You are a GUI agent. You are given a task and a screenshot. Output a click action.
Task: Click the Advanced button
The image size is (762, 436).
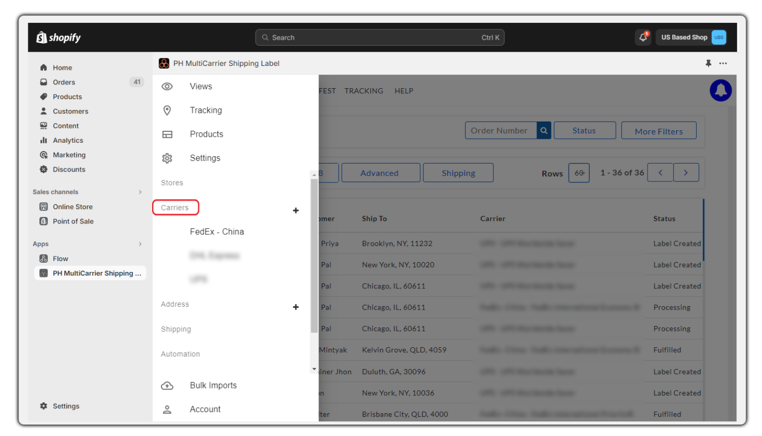point(380,173)
